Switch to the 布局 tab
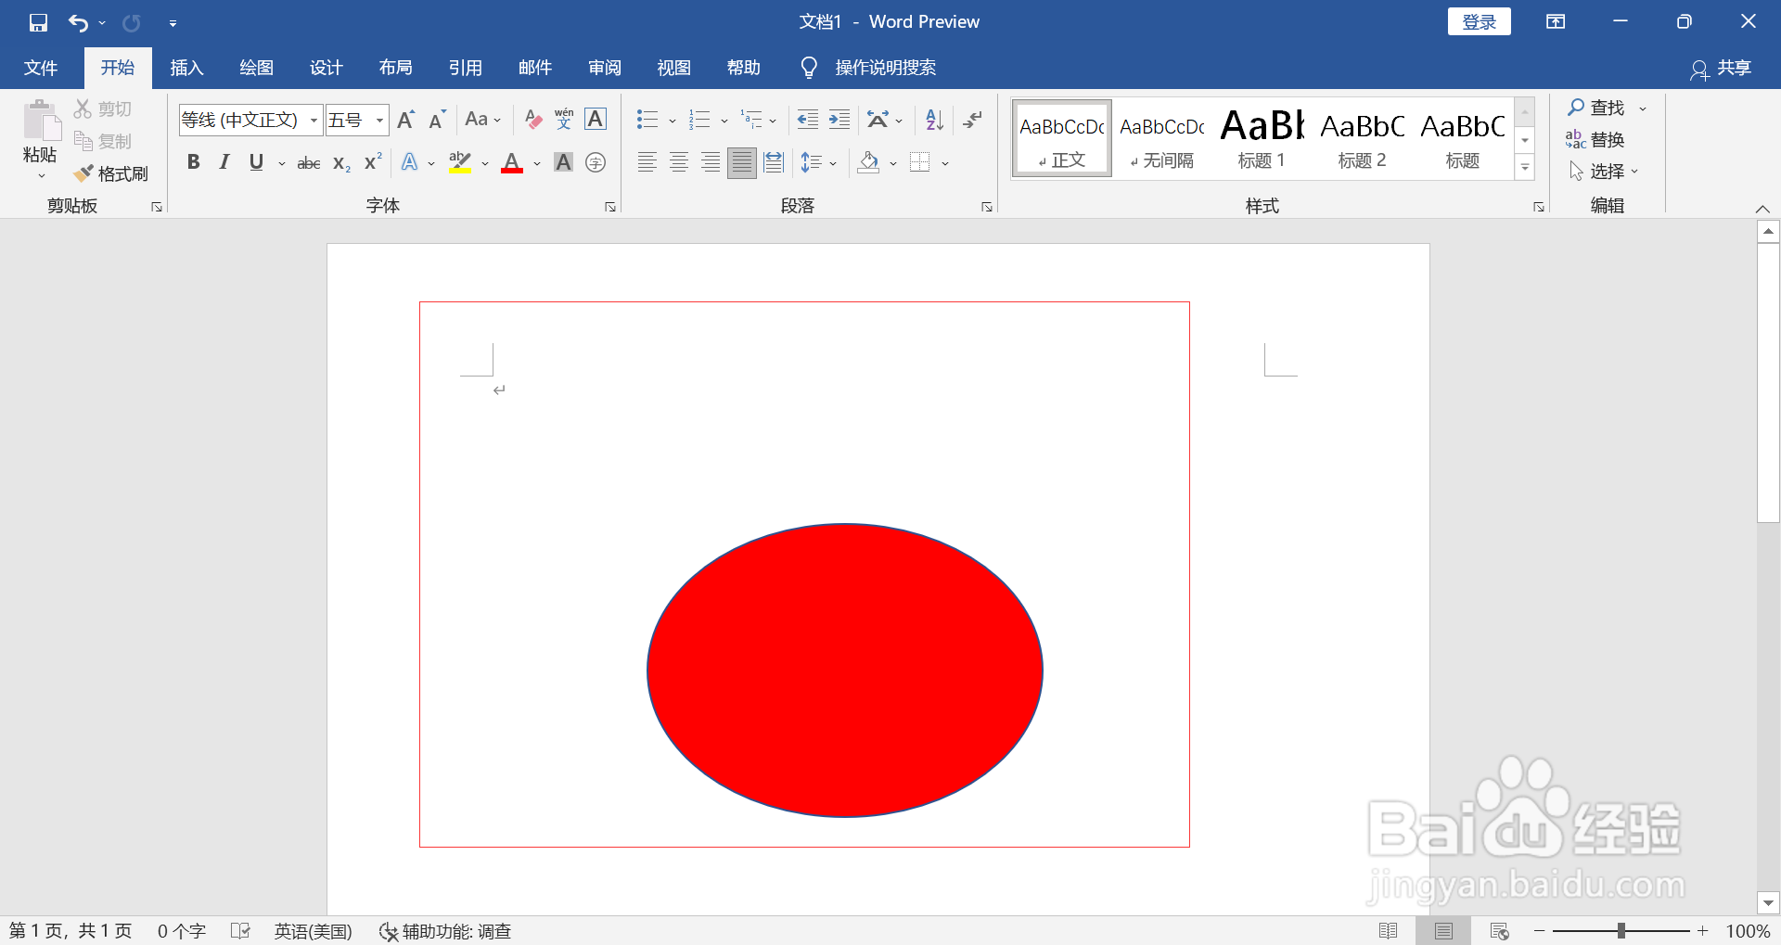 (395, 68)
